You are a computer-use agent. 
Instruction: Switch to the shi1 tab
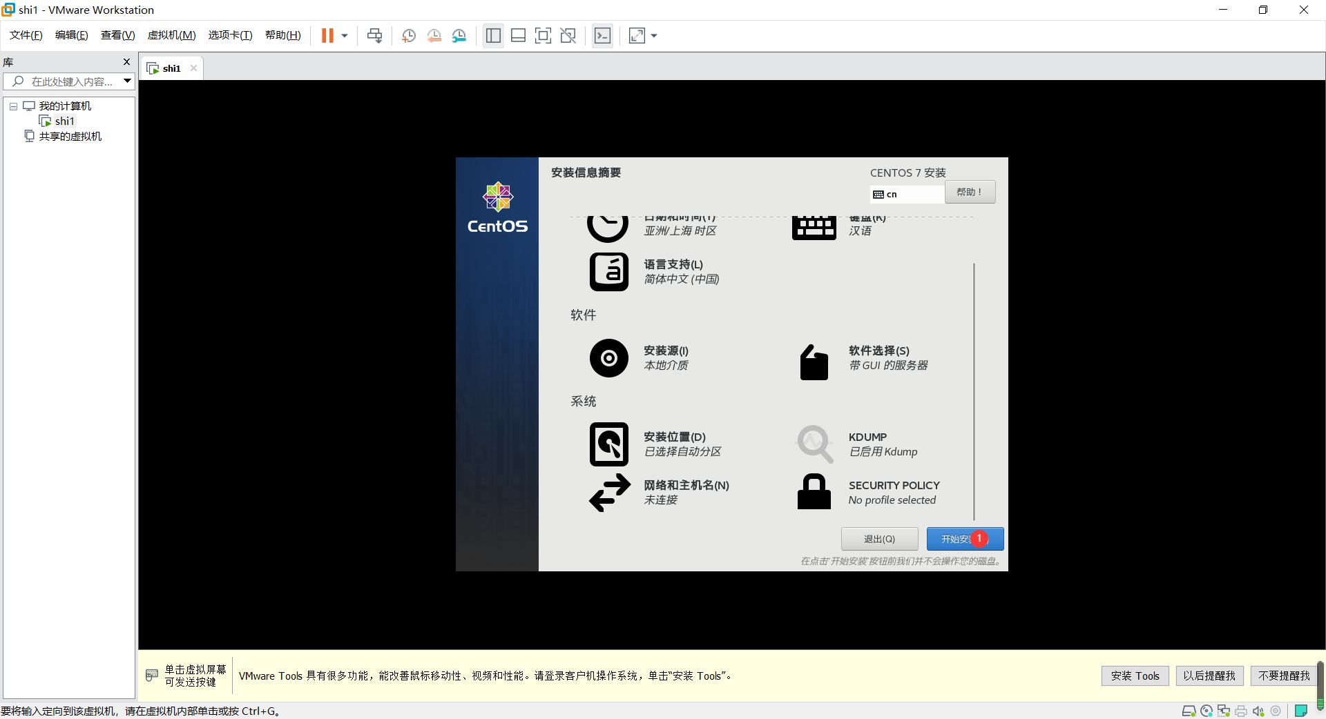[171, 68]
